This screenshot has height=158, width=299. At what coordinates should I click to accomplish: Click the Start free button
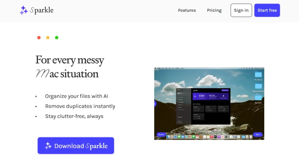click(267, 10)
